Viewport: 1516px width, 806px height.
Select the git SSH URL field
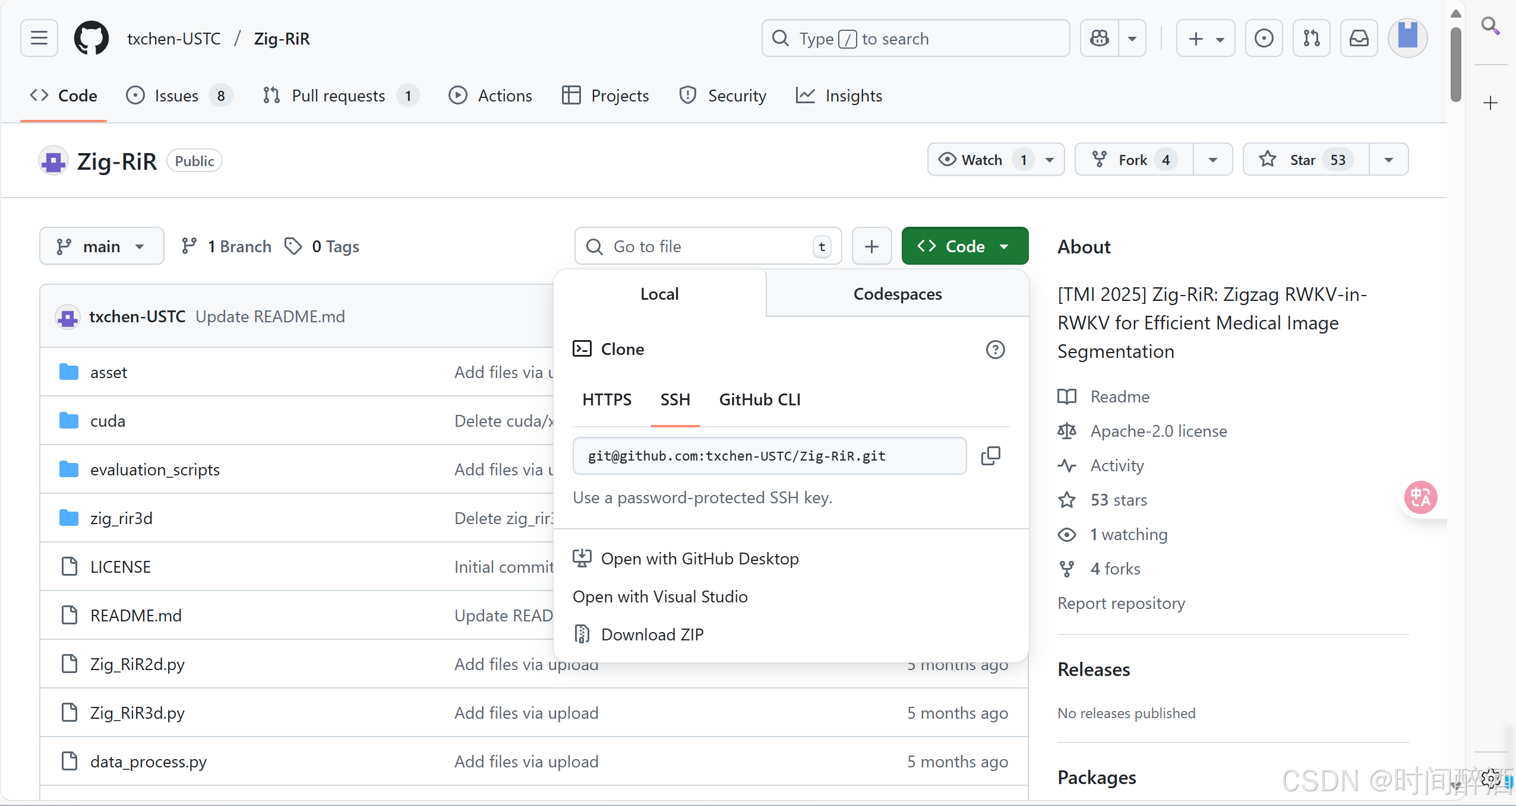pyautogui.click(x=769, y=456)
